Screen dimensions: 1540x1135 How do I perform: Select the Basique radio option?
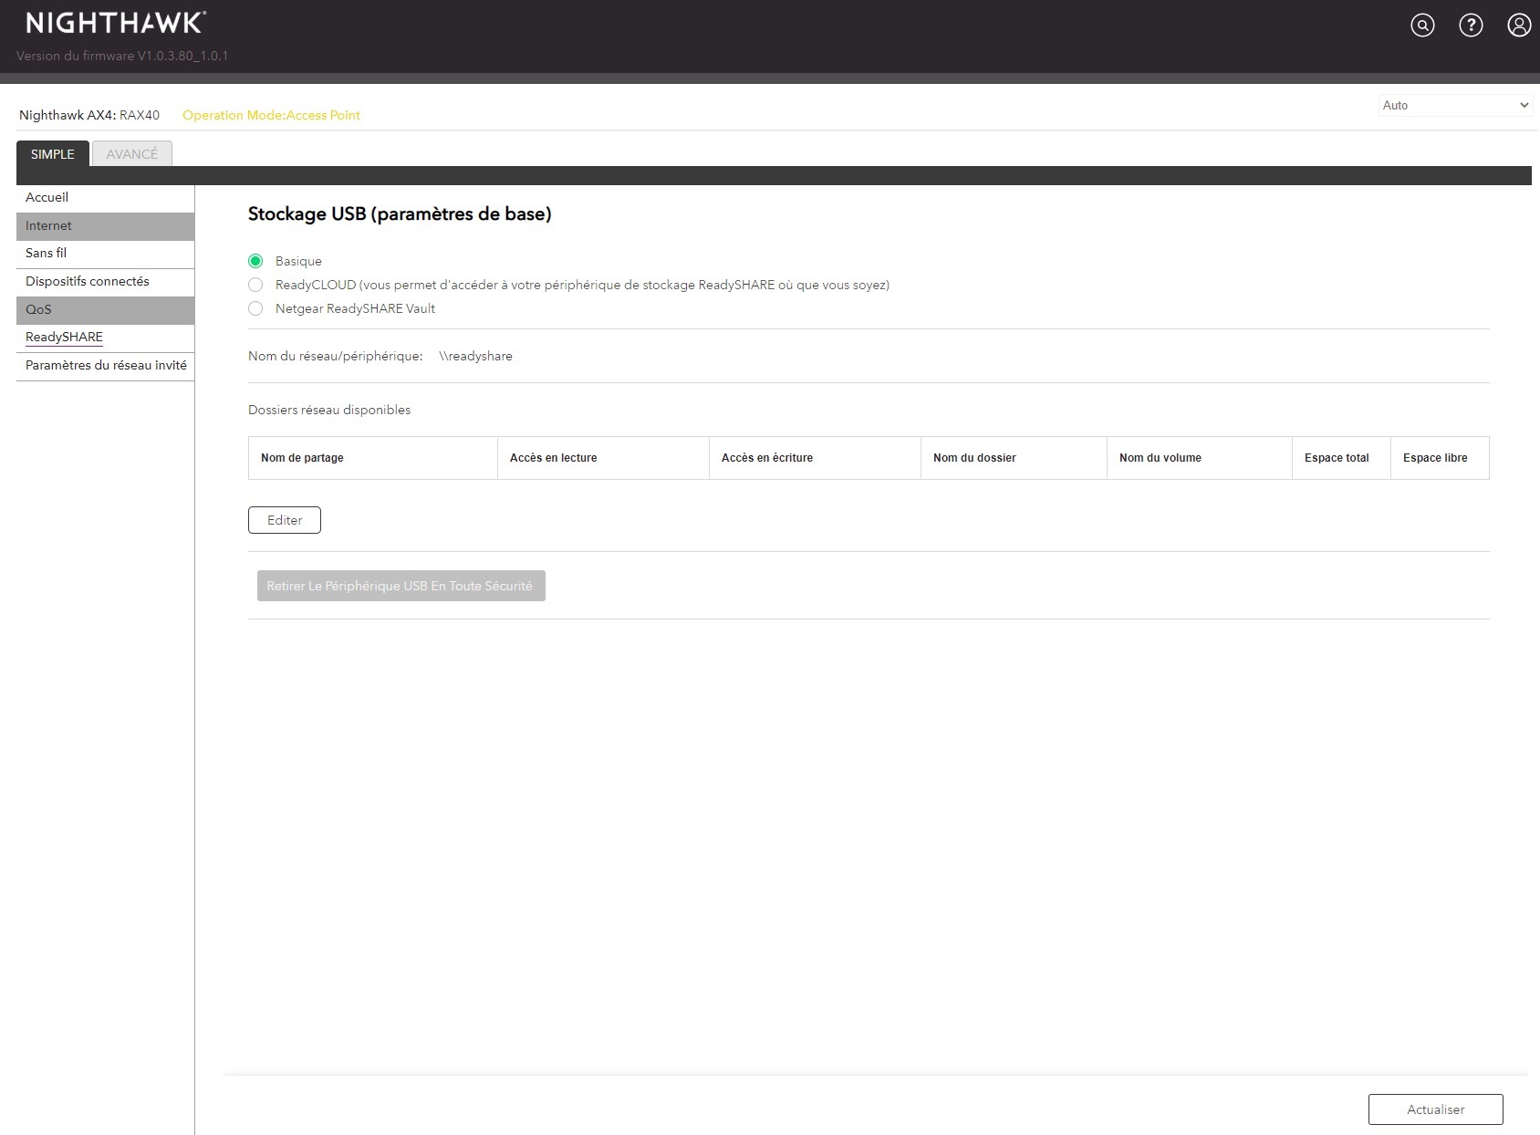click(255, 261)
